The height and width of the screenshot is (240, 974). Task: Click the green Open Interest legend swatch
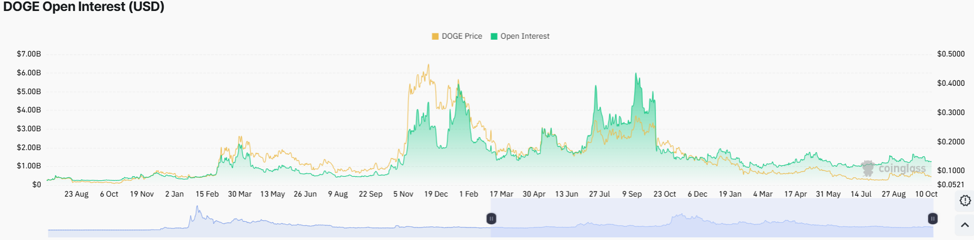pyautogui.click(x=494, y=36)
